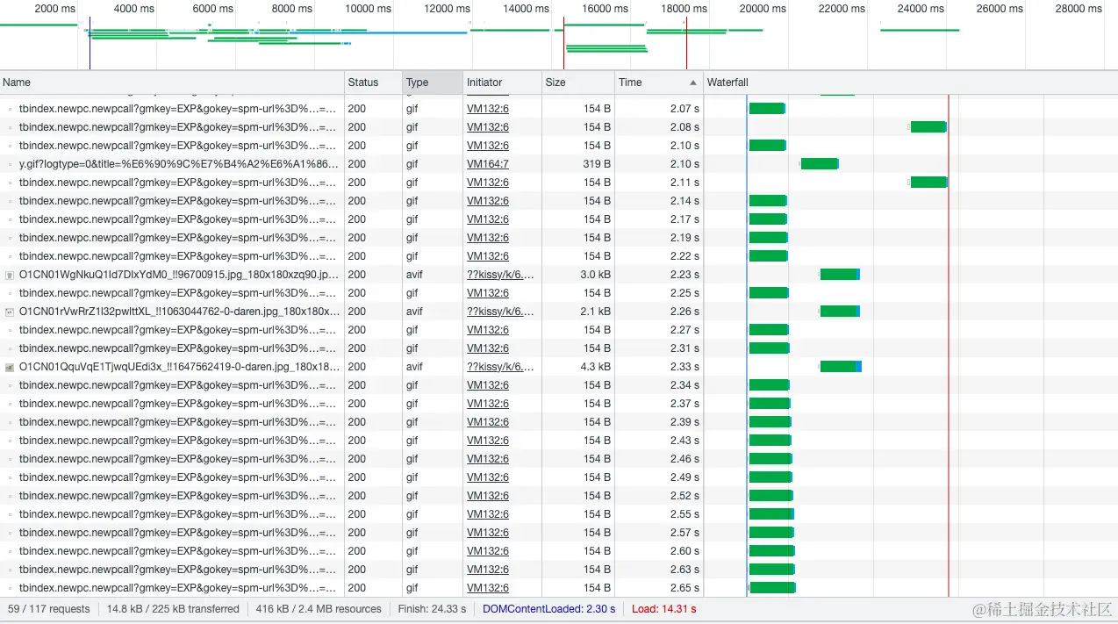Click the Time column header label
The width and height of the screenshot is (1118, 624).
[x=630, y=82]
